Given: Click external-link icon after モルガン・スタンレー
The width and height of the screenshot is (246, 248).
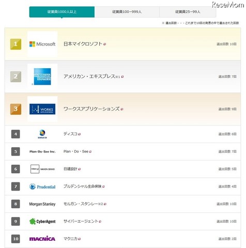Looking at the screenshot, I should click(x=105, y=204).
